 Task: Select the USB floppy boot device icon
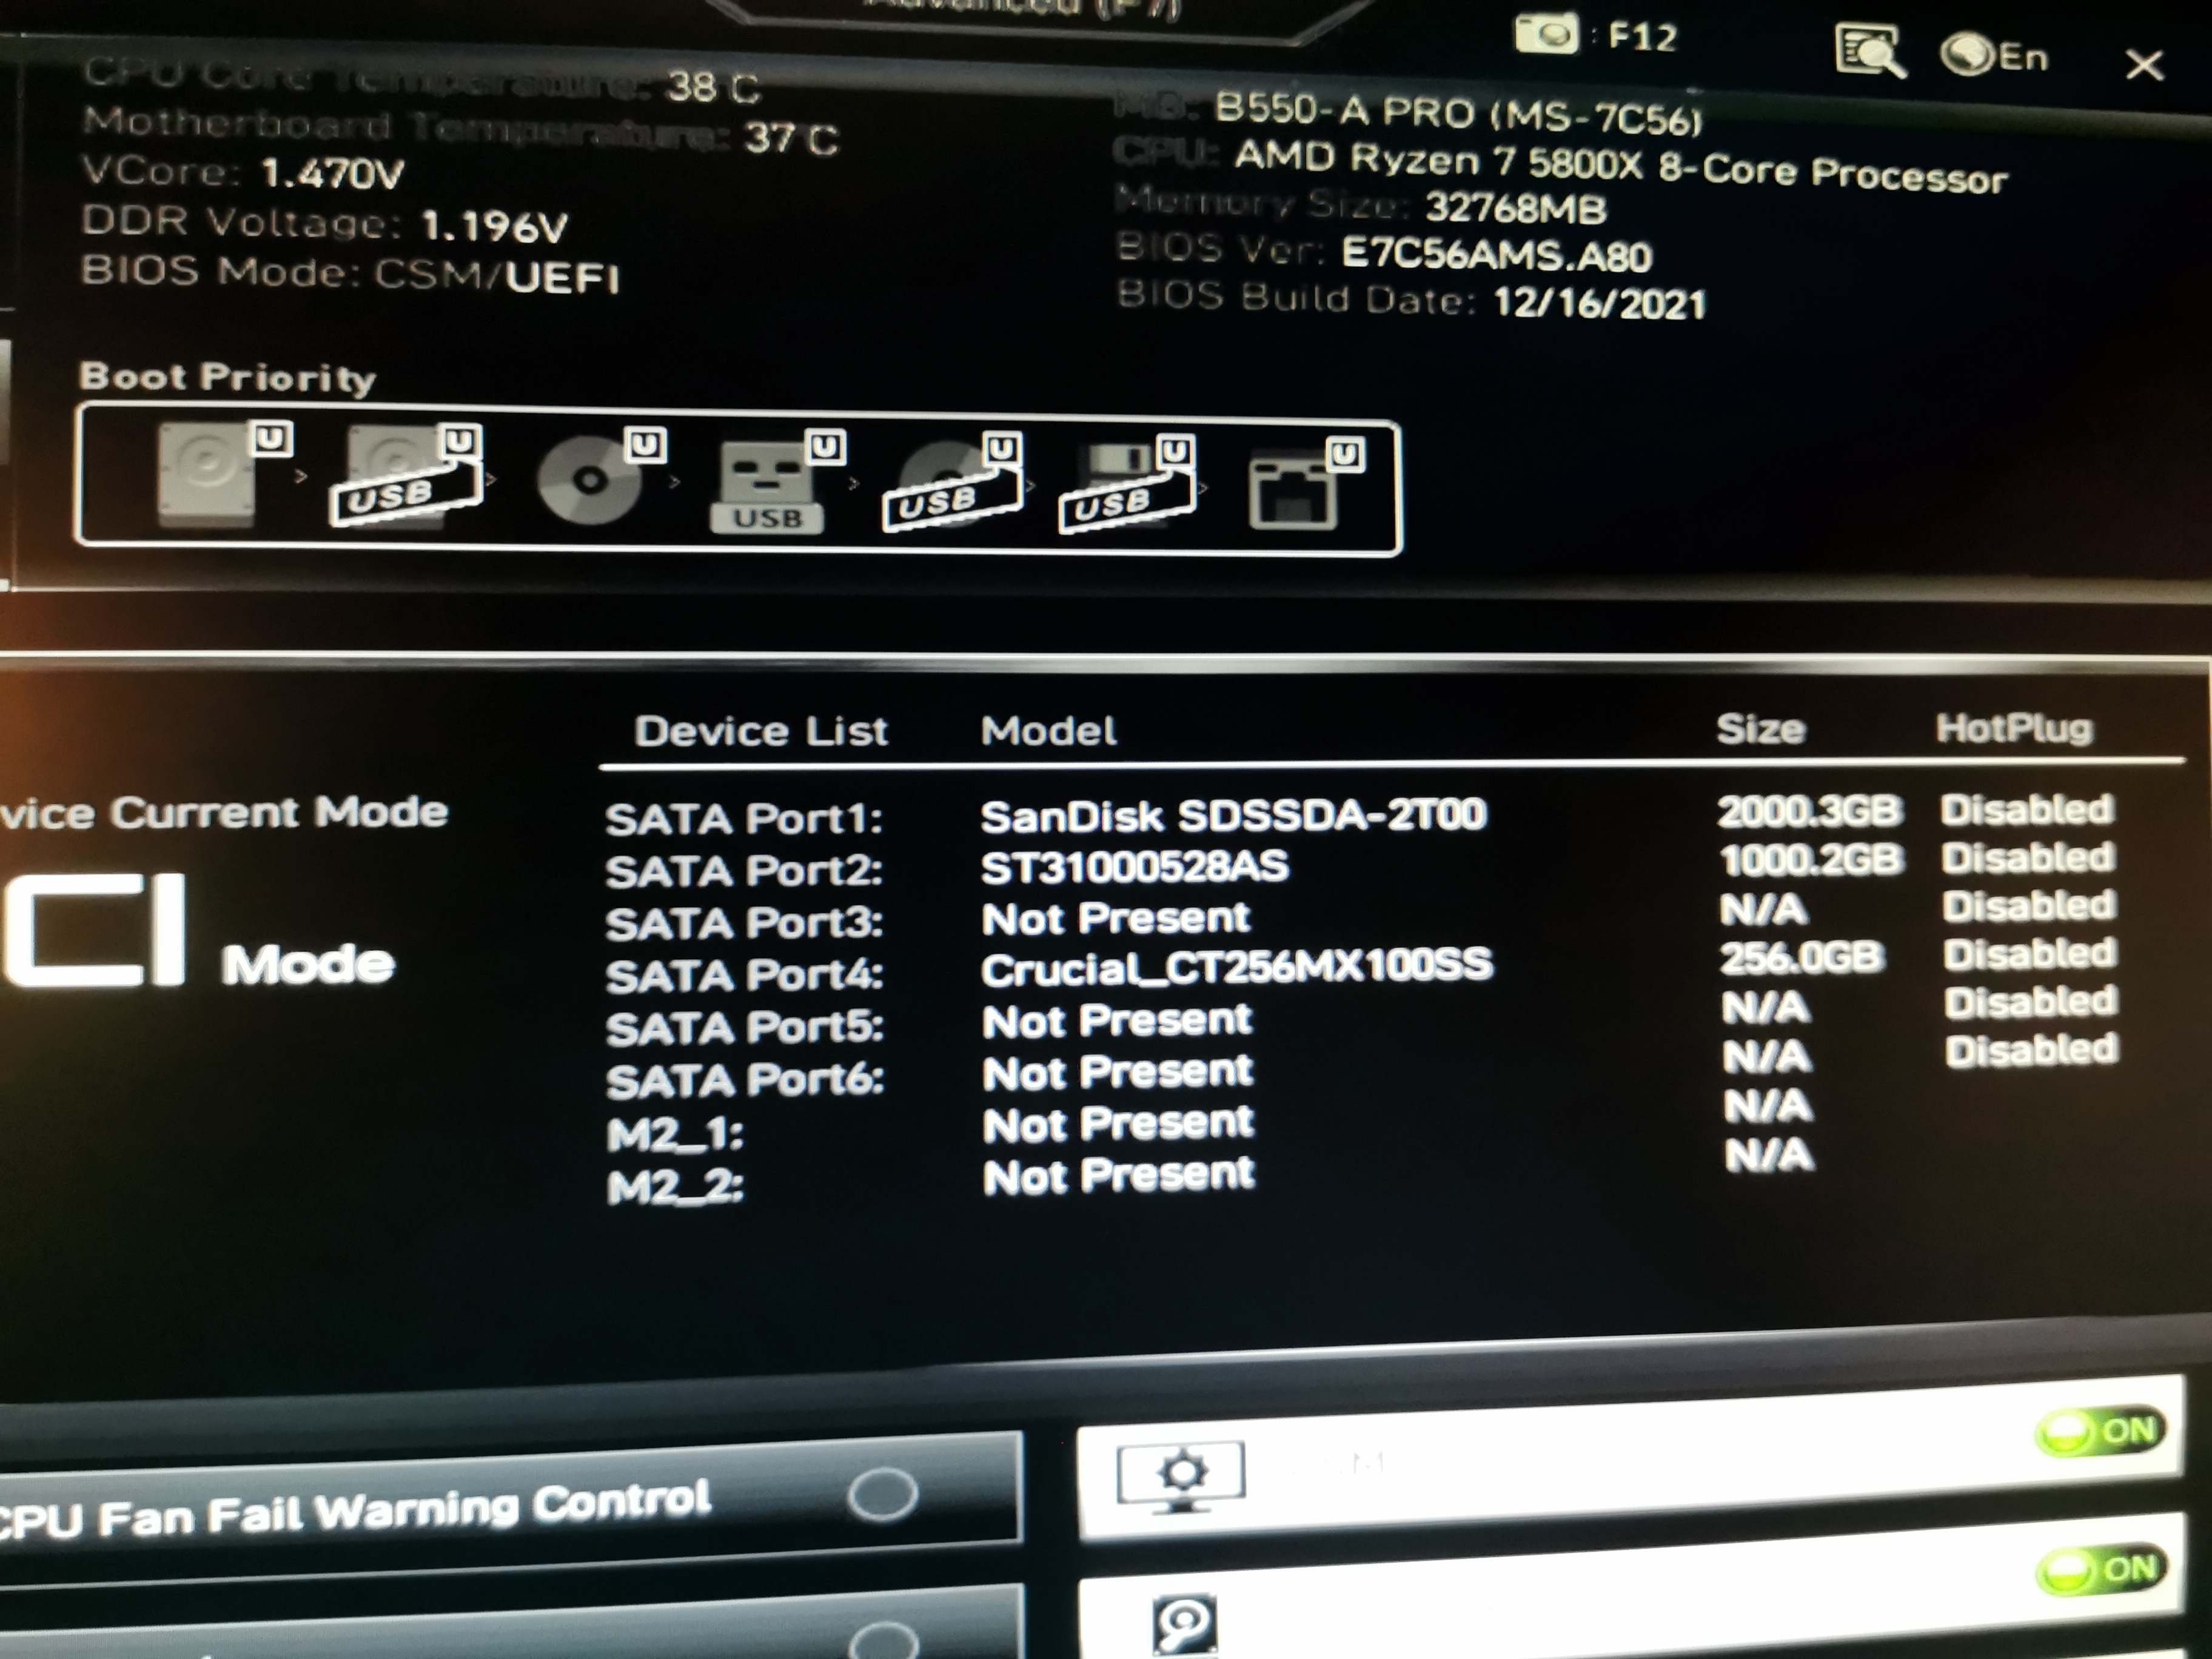[x=1127, y=486]
